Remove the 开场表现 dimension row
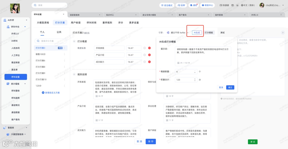The height and width of the screenshot is (149, 288). pyautogui.click(x=149, y=48)
